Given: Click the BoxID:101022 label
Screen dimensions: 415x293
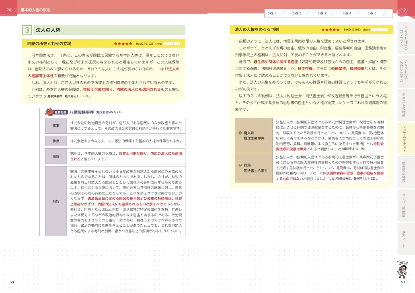Looking at the screenshot, I should point(144,44).
